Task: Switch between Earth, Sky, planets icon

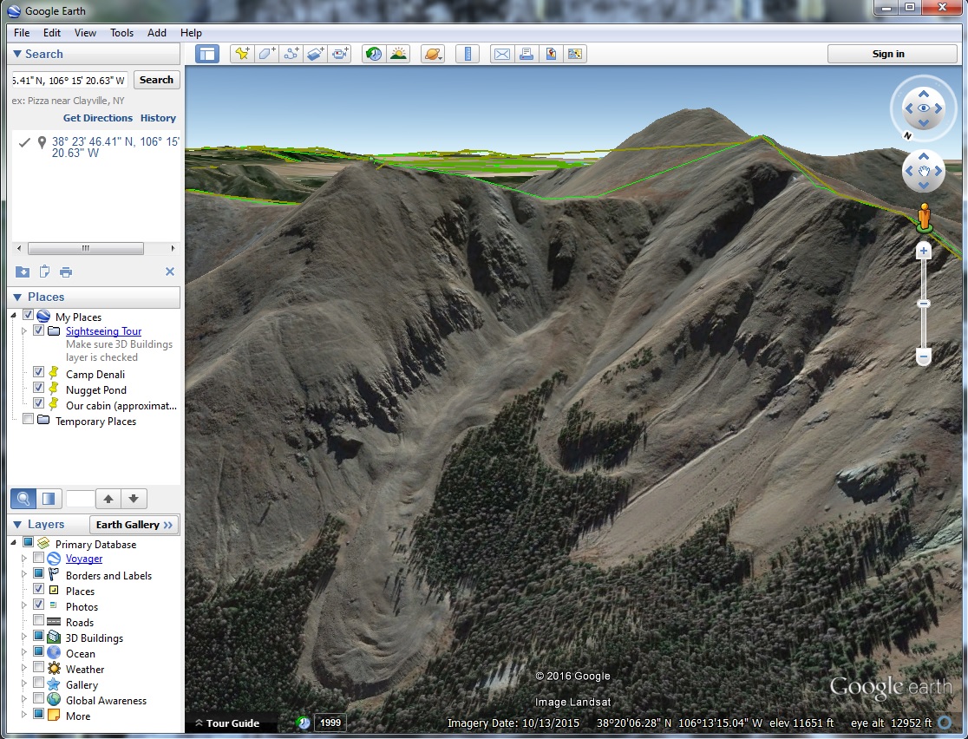Action: [x=433, y=54]
